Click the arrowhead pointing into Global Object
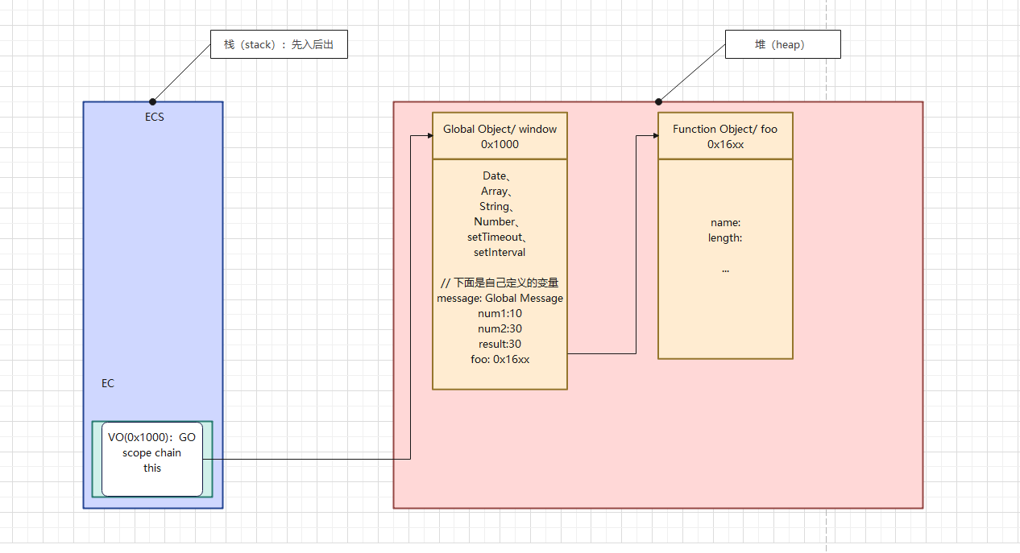1020x553 pixels. pyautogui.click(x=428, y=136)
